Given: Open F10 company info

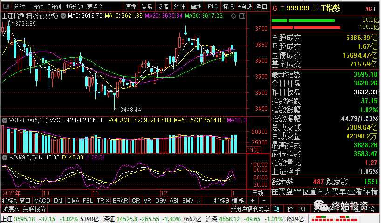Looking at the screenshot, I should (212, 7).
